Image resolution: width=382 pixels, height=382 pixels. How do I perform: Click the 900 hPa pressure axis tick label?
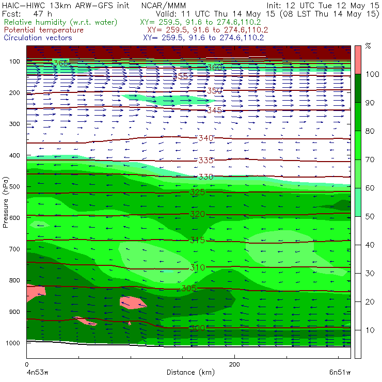(14, 312)
